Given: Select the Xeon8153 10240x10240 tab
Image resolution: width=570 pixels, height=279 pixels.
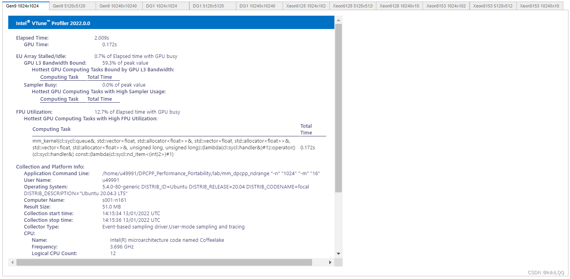Looking at the screenshot, I should pos(539,6).
